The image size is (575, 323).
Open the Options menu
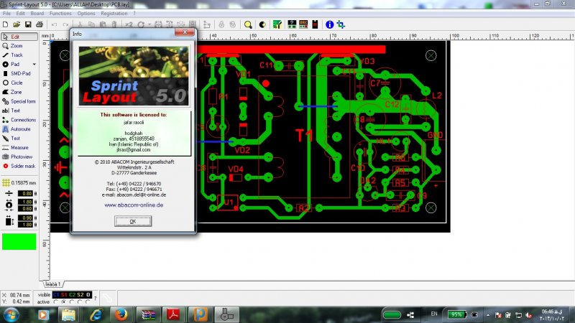click(86, 13)
